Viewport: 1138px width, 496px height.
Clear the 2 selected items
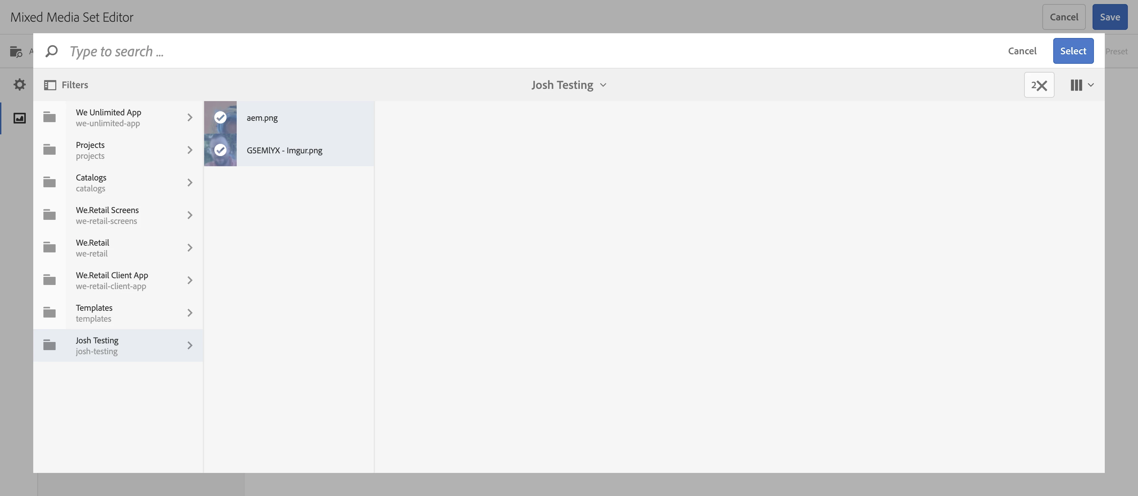[x=1039, y=85]
